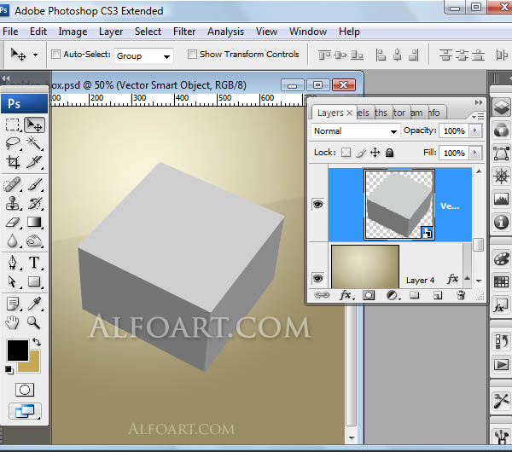Hide Layer 4 visibility eye

[x=317, y=278]
